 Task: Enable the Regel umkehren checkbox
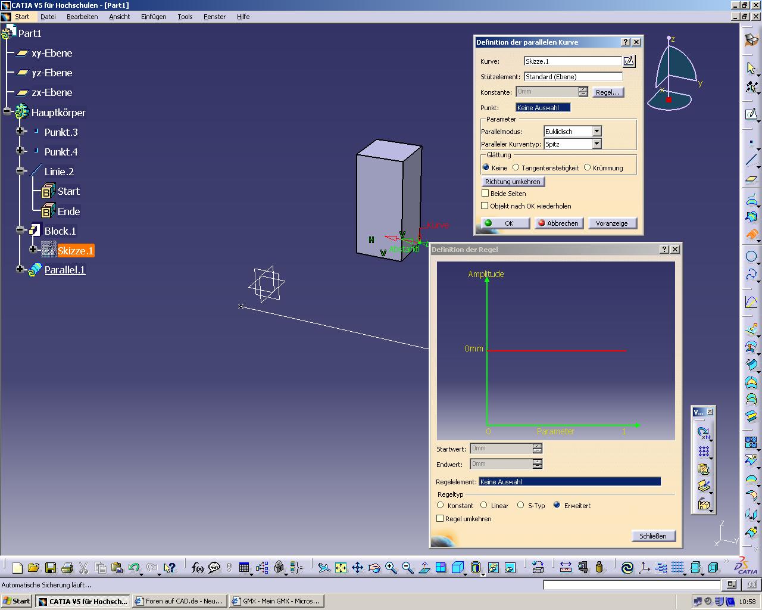(441, 518)
